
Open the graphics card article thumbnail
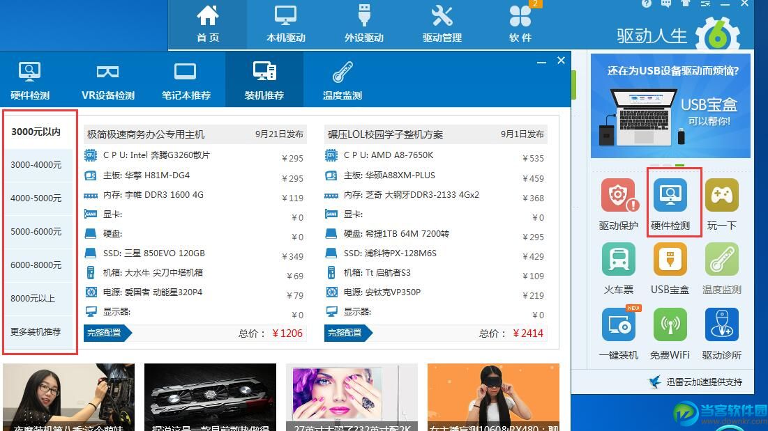(210, 397)
